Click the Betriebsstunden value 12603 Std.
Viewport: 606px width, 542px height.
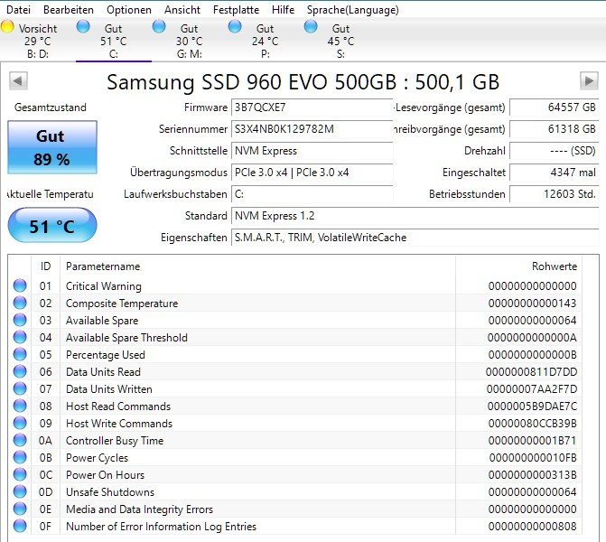555,193
